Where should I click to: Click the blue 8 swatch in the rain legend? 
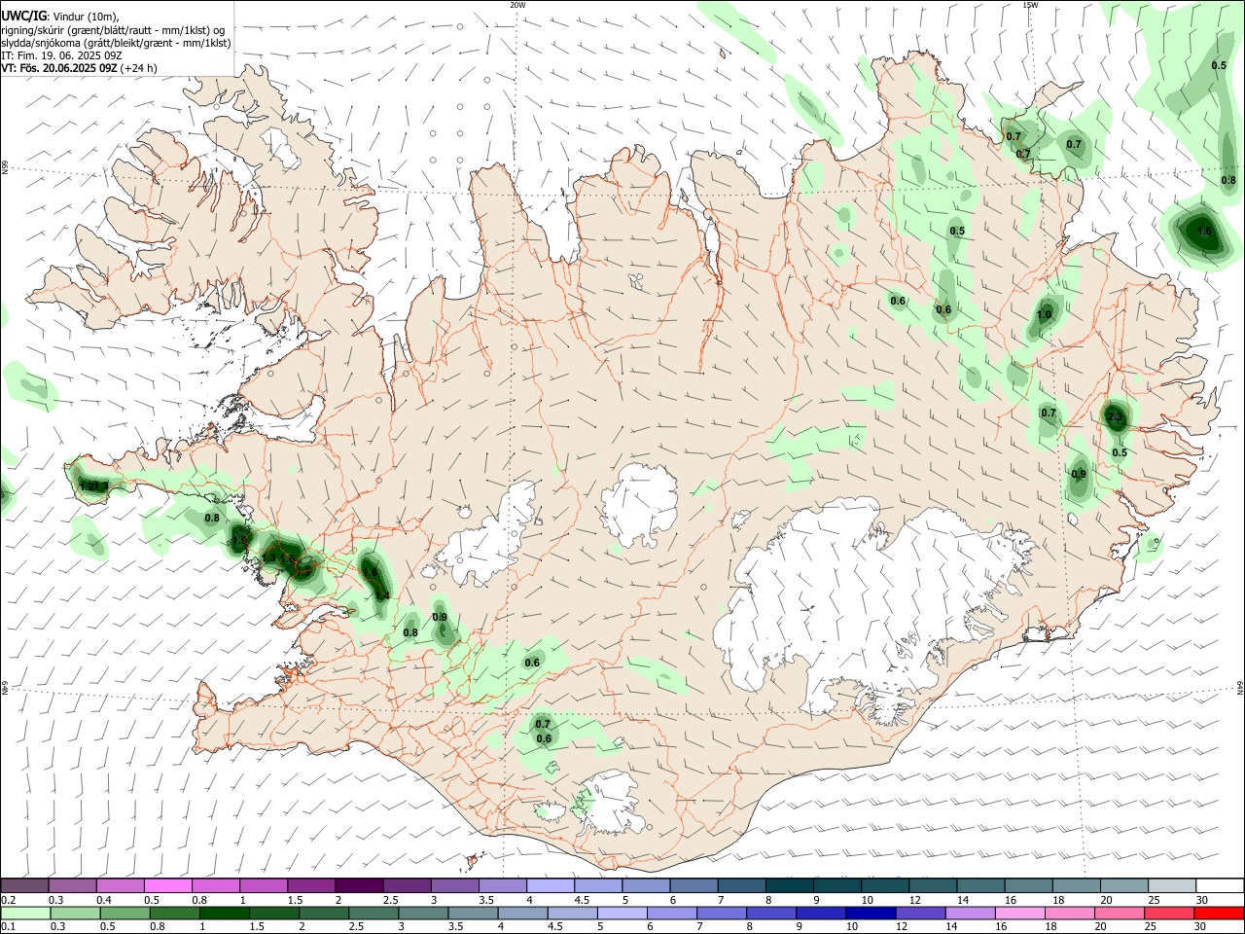pyautogui.click(x=770, y=913)
